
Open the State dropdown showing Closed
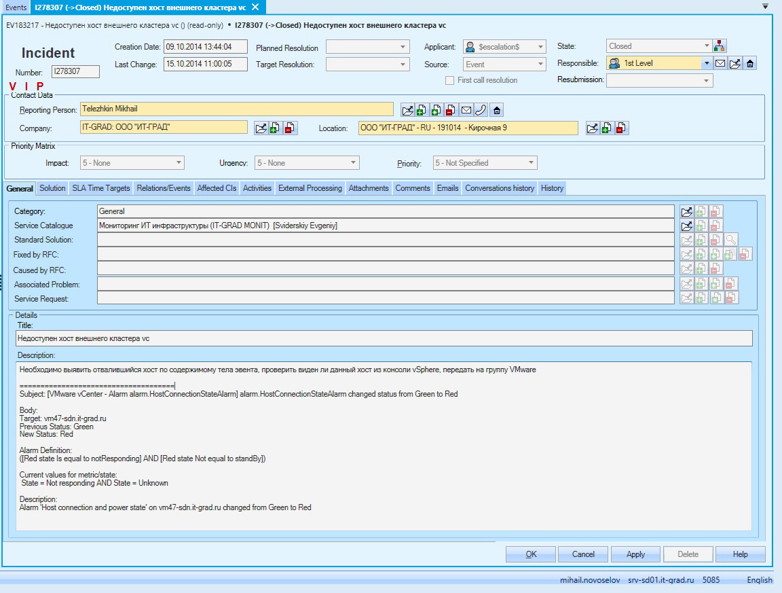707,46
